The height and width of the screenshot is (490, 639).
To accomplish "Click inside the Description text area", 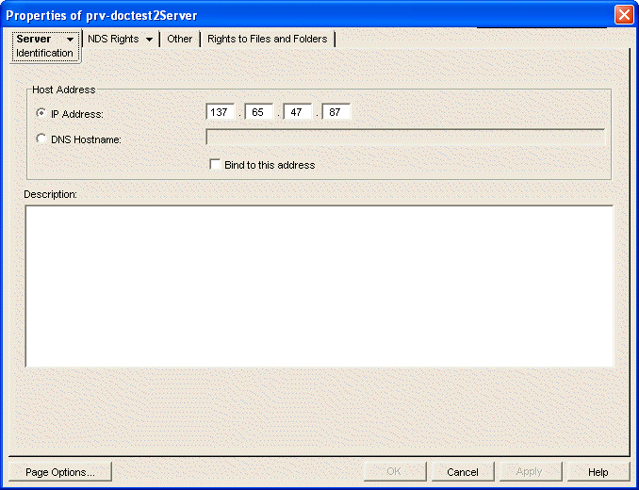I will pos(319,286).
